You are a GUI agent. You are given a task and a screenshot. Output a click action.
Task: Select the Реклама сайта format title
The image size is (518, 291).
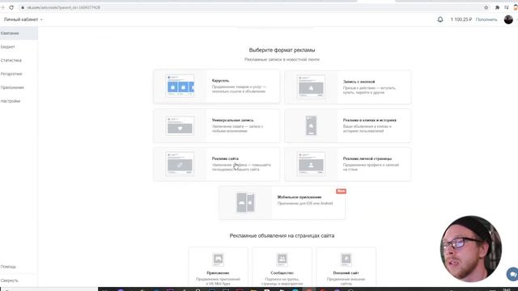(x=225, y=158)
